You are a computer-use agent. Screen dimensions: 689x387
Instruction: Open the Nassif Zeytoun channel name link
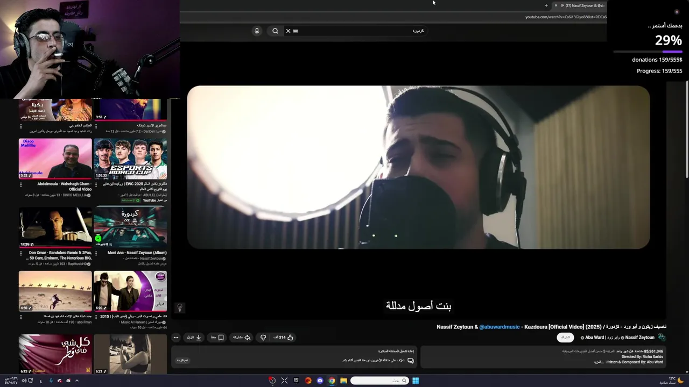point(639,338)
